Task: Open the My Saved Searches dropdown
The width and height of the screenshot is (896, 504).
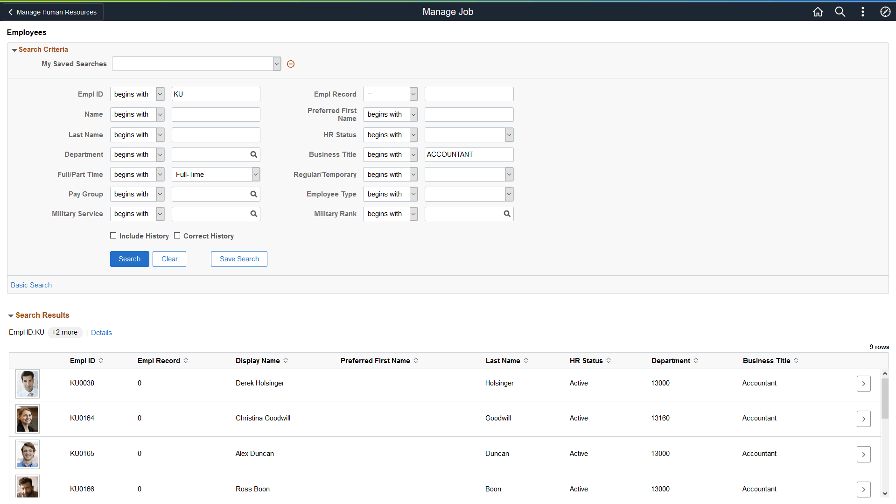Action: click(x=276, y=63)
